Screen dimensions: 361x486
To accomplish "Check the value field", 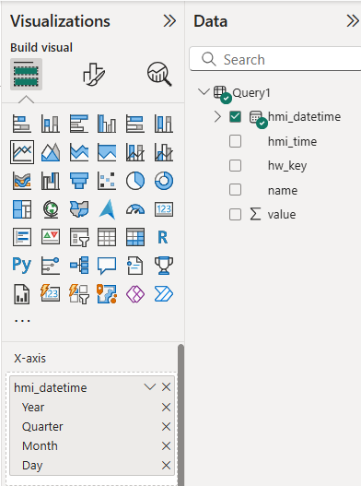I will [236, 214].
